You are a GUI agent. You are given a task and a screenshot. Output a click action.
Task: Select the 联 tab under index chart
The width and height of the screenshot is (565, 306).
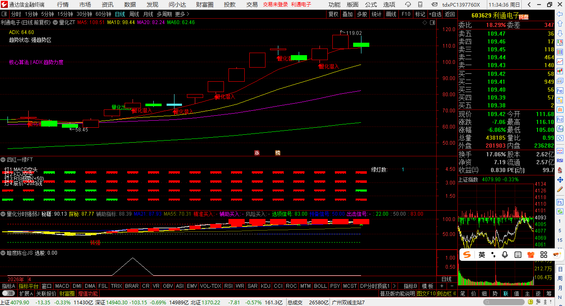coord(506,293)
